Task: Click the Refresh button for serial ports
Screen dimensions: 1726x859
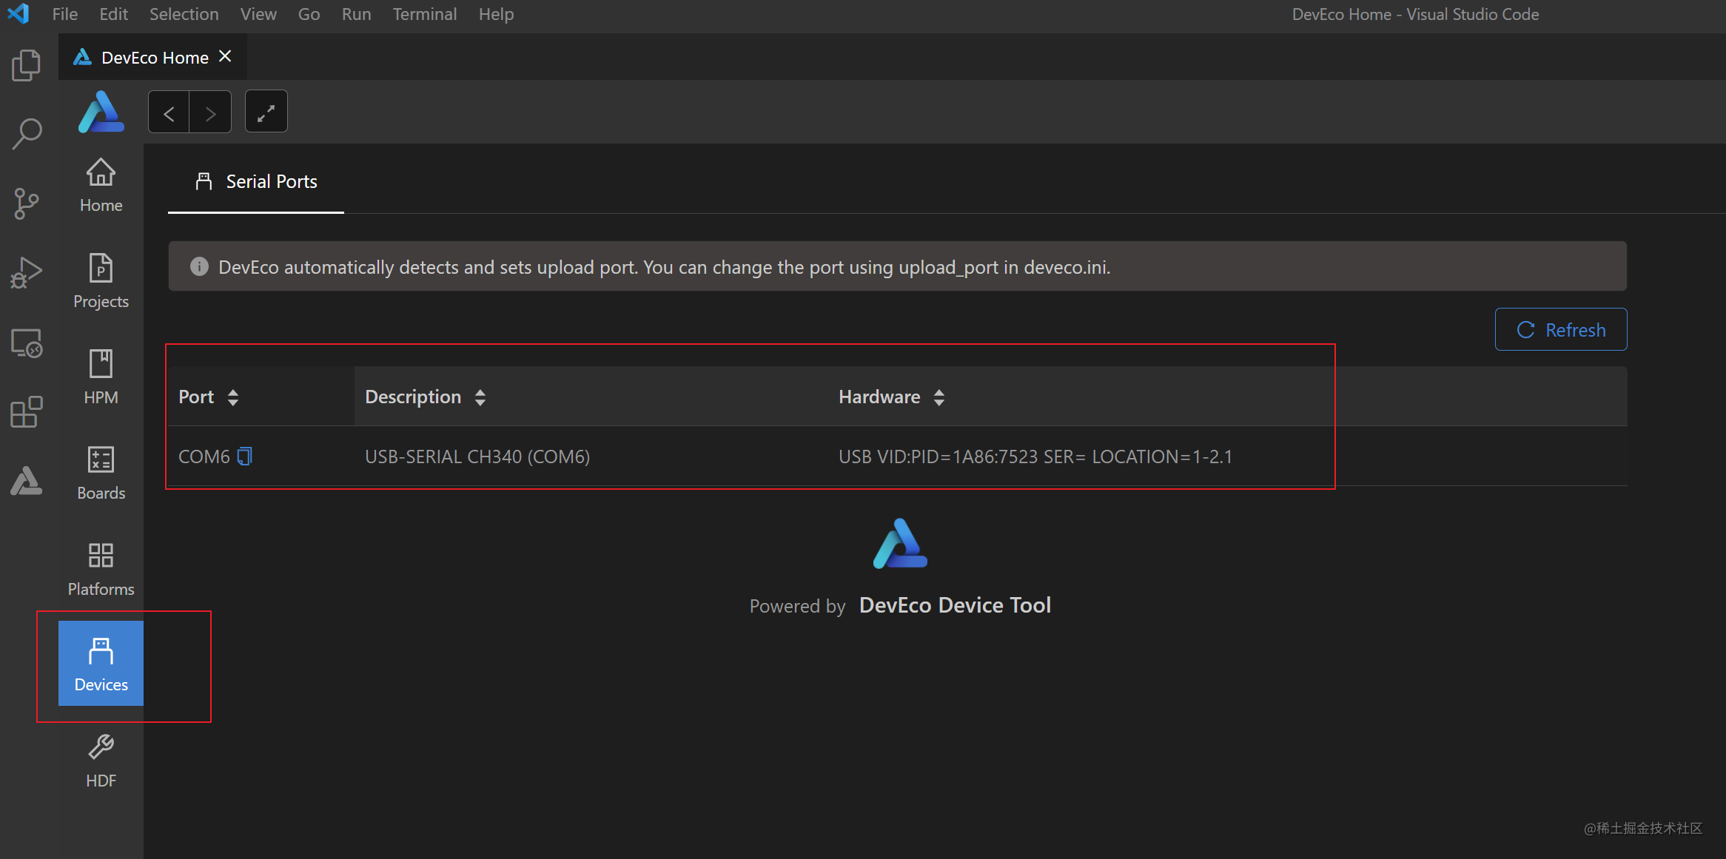Action: point(1561,330)
